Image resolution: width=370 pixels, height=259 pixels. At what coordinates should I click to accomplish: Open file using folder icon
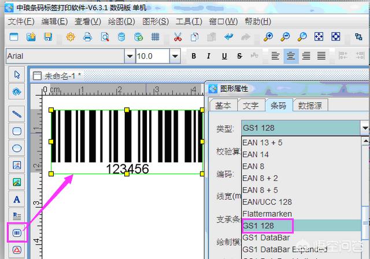(x=31, y=37)
